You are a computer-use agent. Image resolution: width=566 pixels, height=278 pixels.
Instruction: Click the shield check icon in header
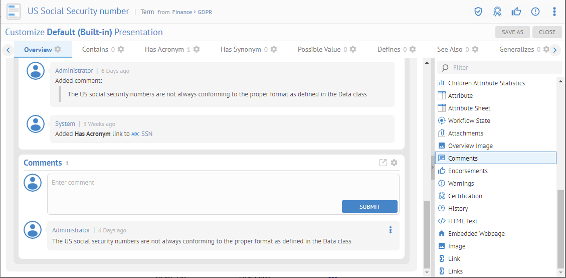pyautogui.click(x=478, y=12)
